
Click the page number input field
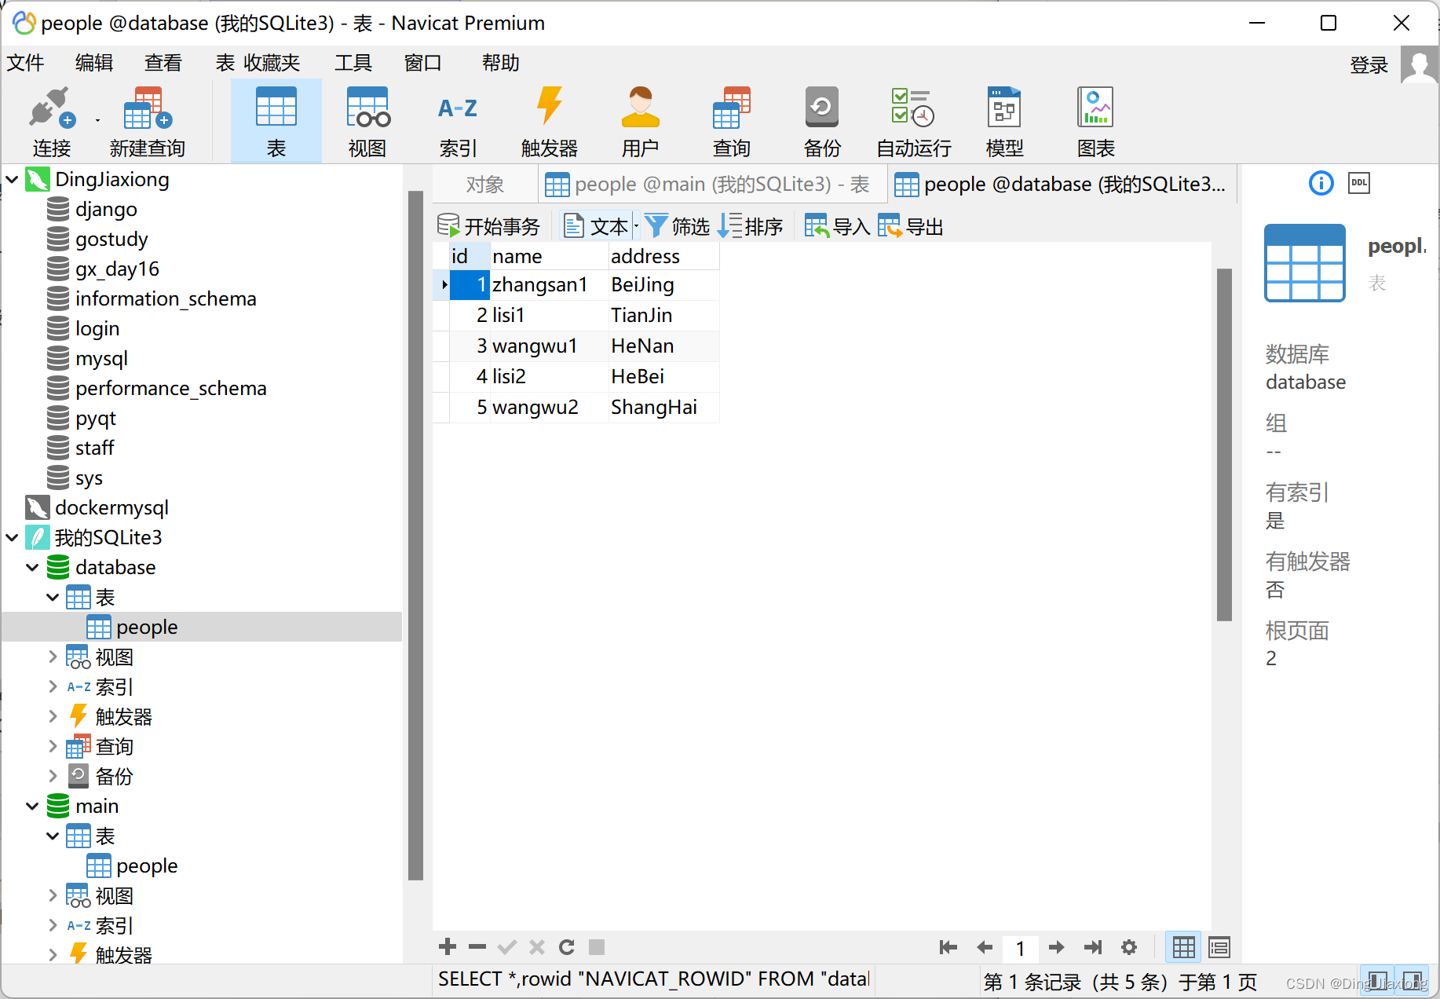[x=1020, y=948]
